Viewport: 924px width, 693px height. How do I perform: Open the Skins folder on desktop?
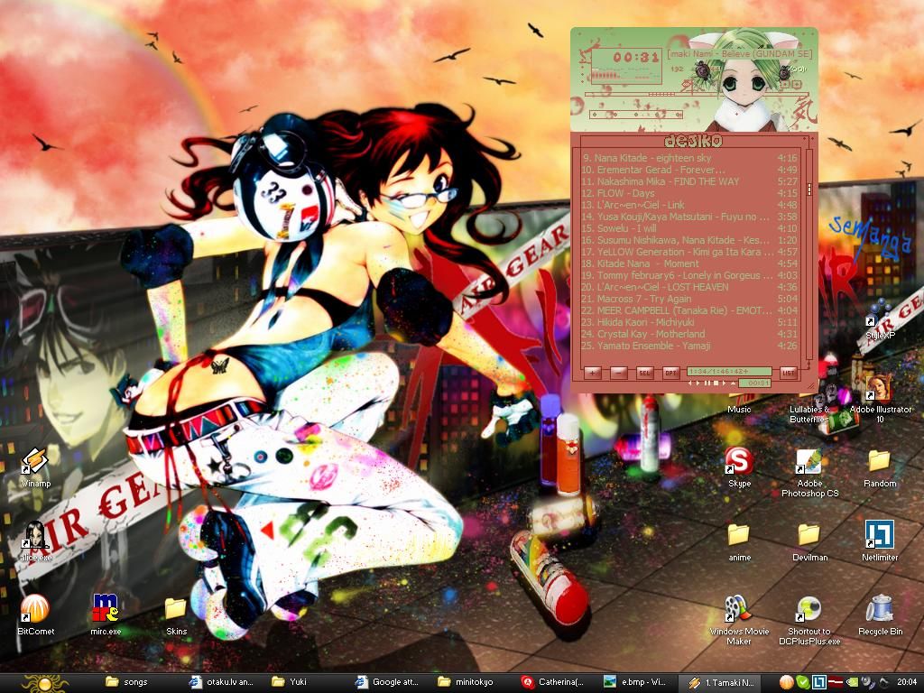(176, 614)
